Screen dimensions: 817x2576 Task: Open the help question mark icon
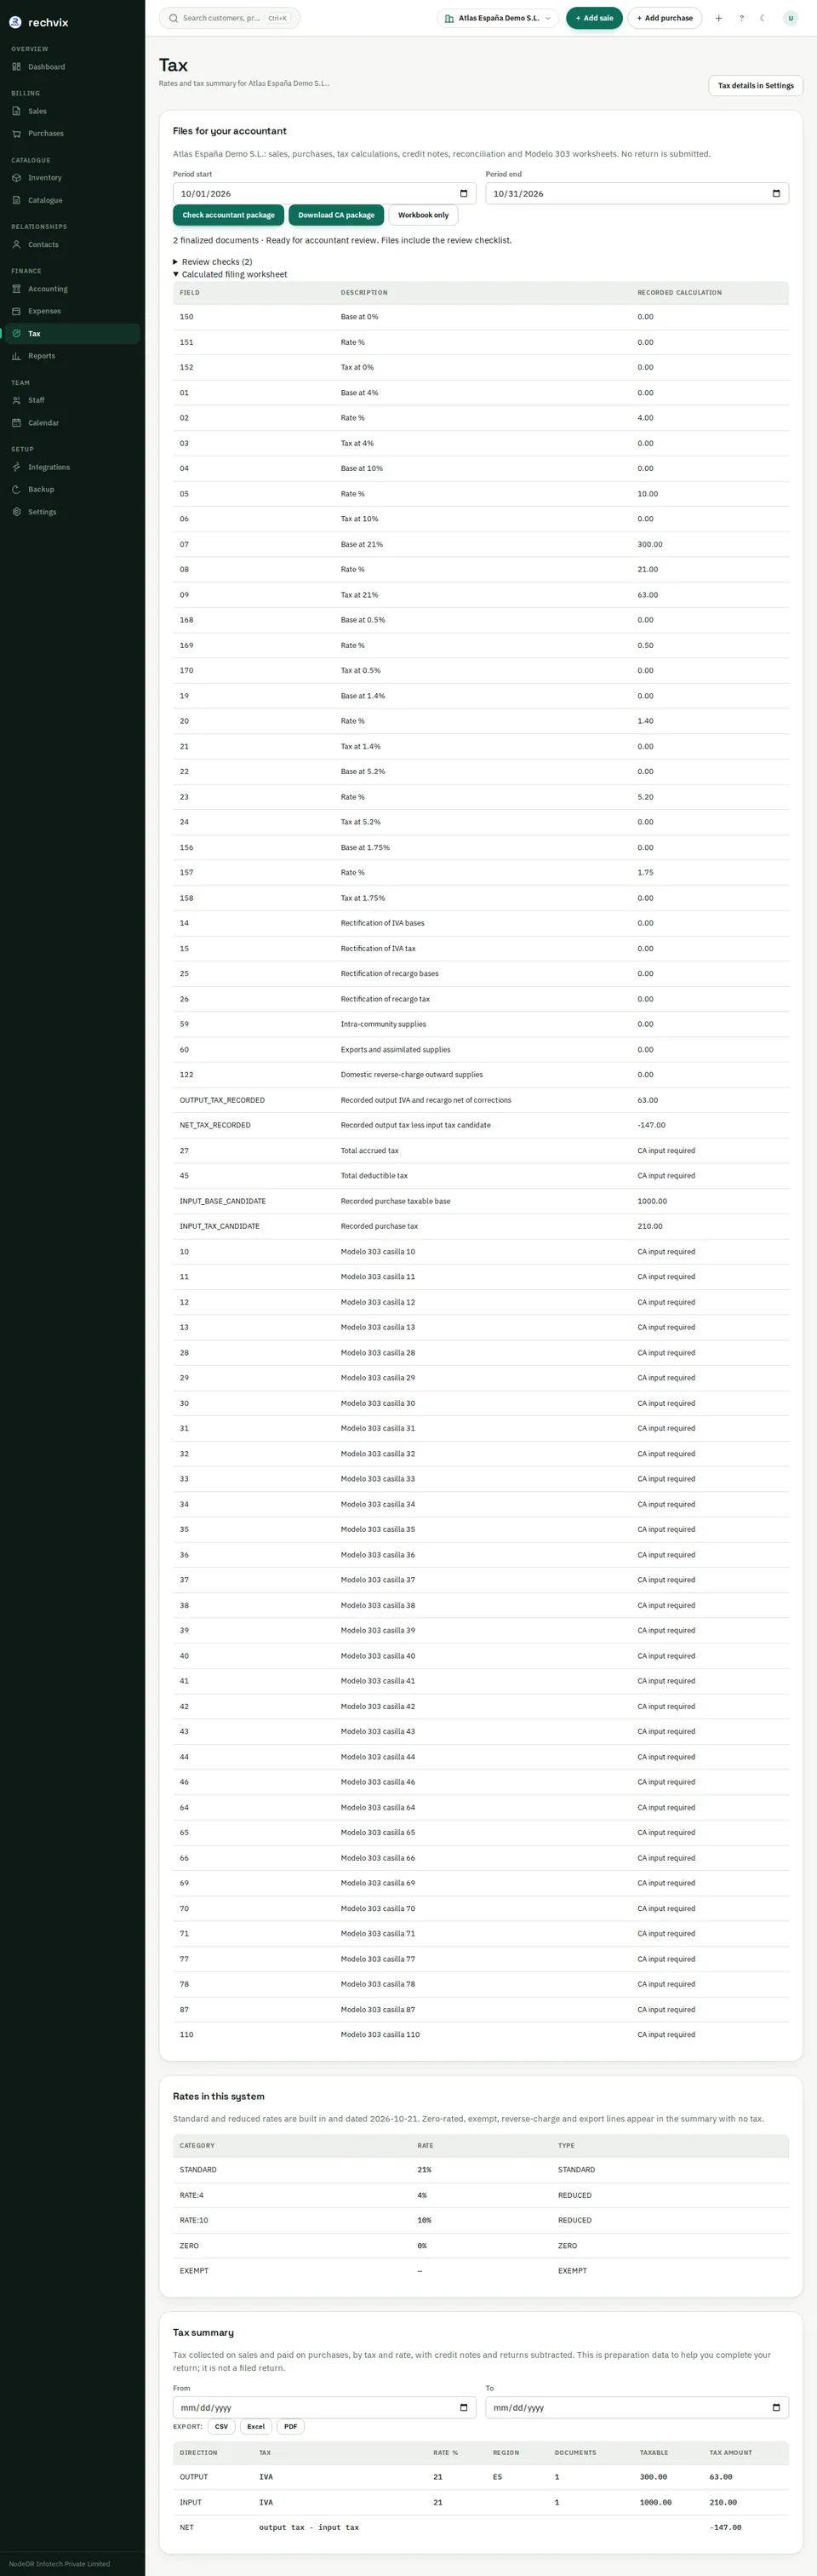point(741,18)
